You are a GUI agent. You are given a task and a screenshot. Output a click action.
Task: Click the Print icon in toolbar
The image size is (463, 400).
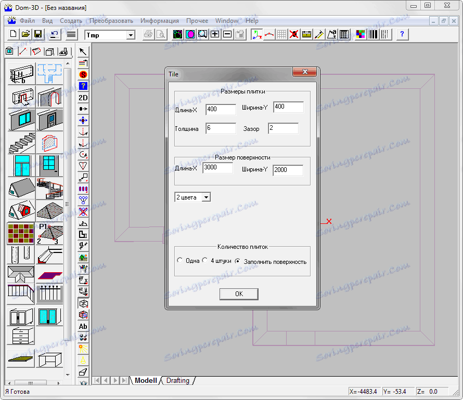[x=148, y=34]
